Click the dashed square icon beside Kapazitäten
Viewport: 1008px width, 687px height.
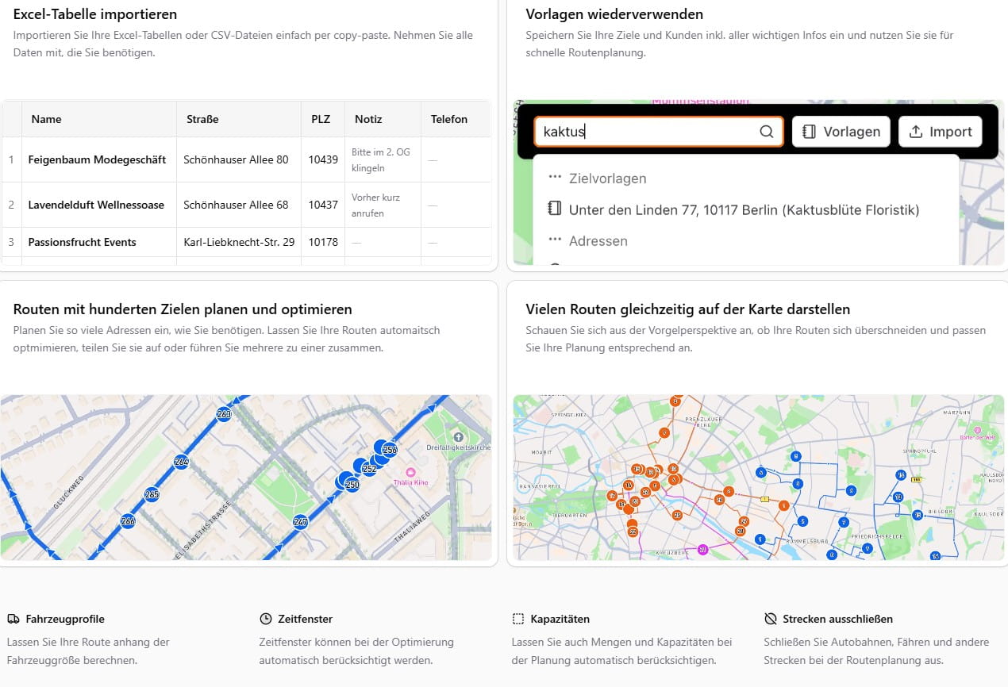[518, 619]
